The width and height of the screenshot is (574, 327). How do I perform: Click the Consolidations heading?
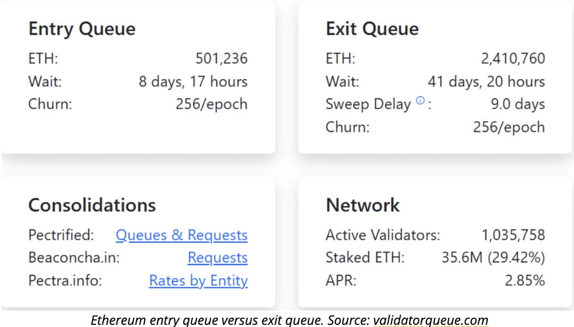pos(91,205)
